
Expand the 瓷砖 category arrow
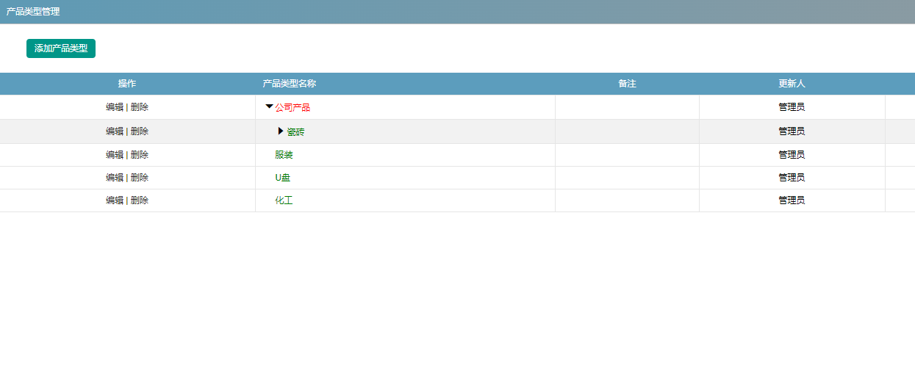coord(281,131)
